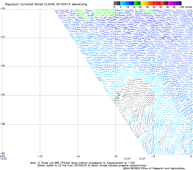The width and height of the screenshot is (193, 170).
Task: Click the '>50 knots' legend label
Action: [x=185, y=7]
